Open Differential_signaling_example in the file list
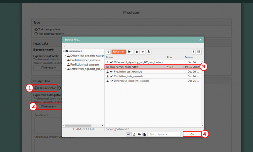Screen dimensions: 253x152 [x=153, y=81]
